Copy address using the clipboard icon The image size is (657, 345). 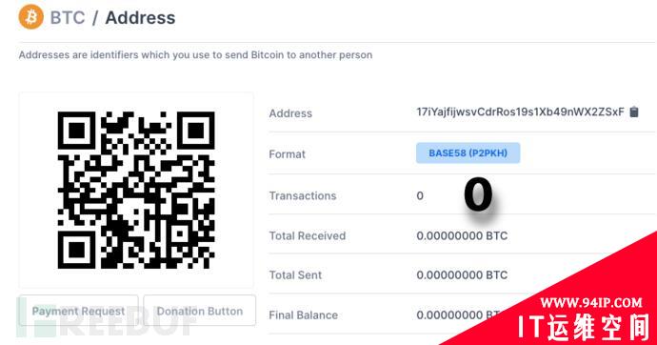634,112
